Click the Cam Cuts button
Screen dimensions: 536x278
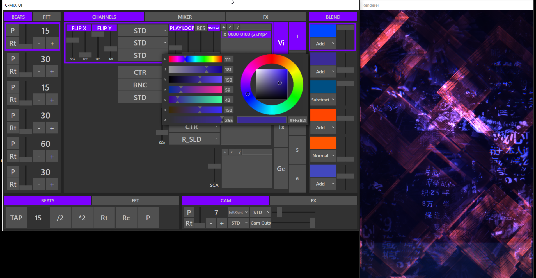(x=260, y=223)
